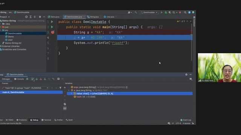
Task: Open the Project view dropdown
Action: [5, 17]
